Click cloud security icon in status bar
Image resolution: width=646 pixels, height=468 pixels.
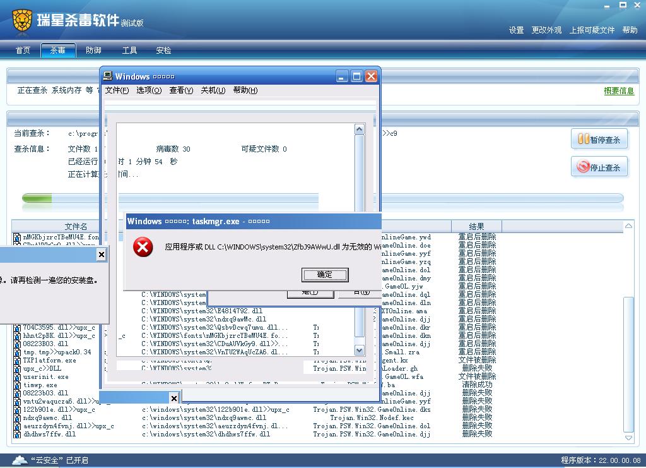point(20,460)
